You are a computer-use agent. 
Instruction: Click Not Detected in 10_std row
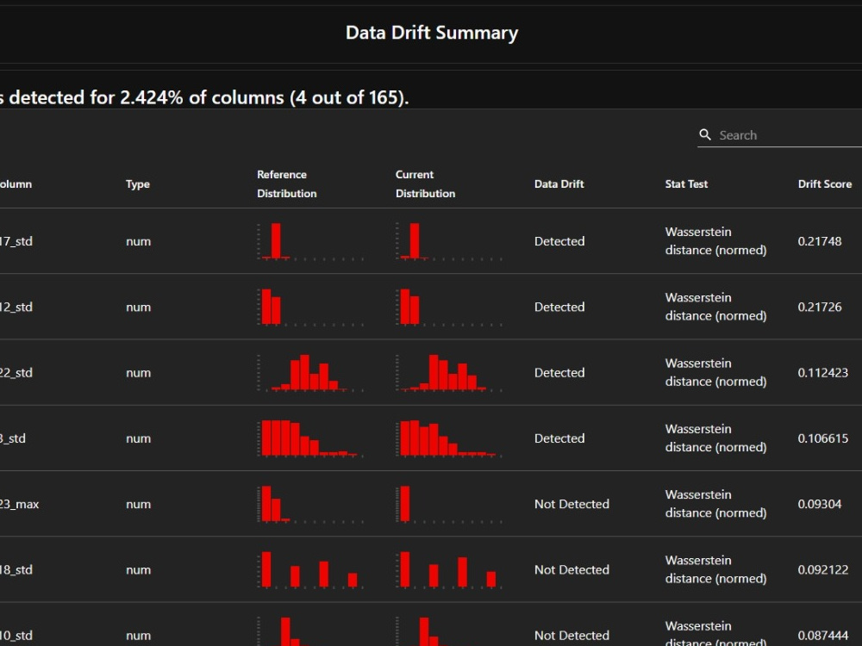[x=572, y=636]
